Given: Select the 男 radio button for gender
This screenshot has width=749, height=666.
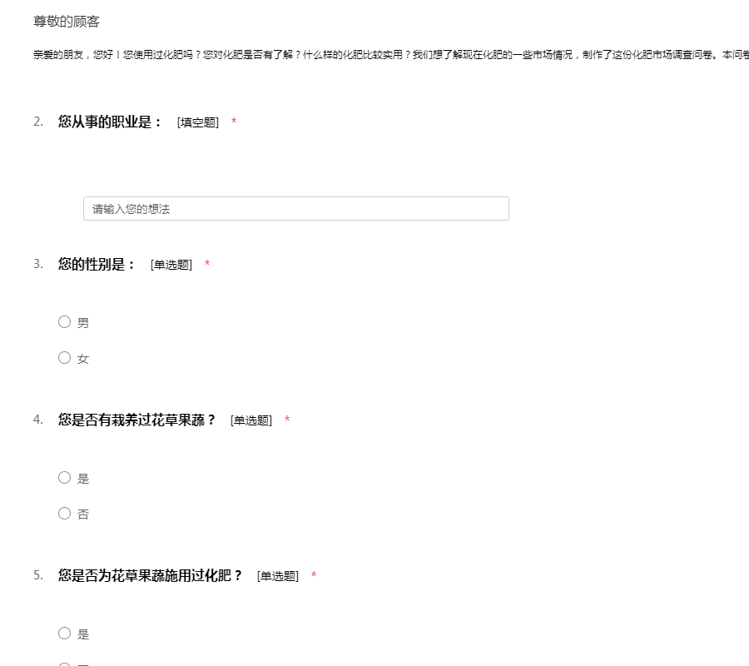Looking at the screenshot, I should click(x=65, y=322).
